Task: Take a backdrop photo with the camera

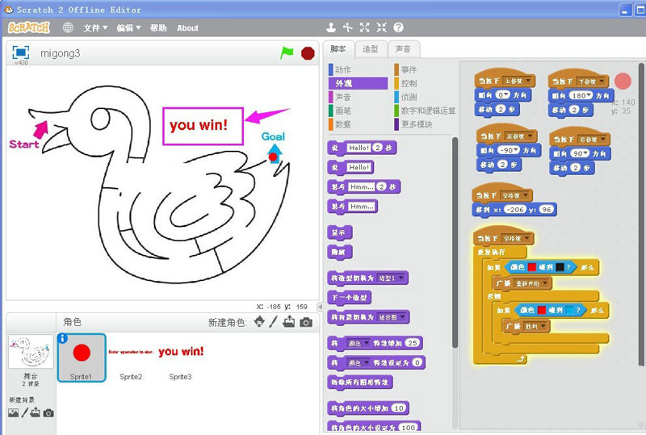Action: 48,412
